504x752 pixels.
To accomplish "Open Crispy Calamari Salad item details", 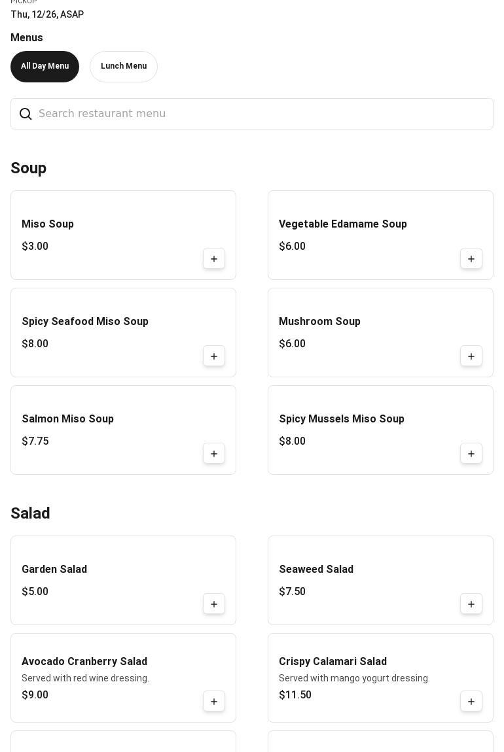I will click(x=333, y=662).
